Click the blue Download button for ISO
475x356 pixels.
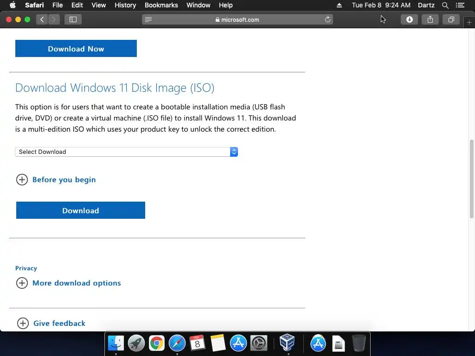coord(81,210)
